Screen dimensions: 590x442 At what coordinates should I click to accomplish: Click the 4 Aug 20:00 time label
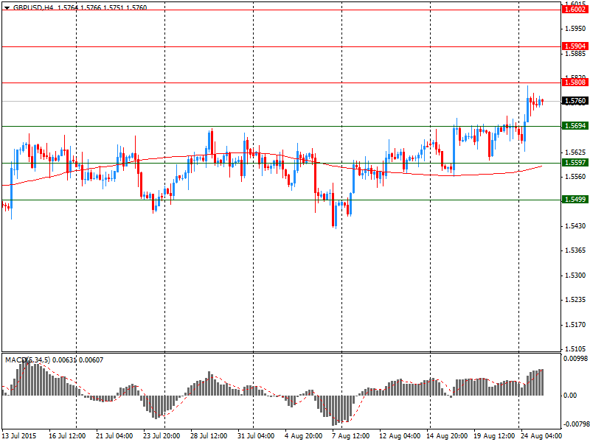pos(303,436)
